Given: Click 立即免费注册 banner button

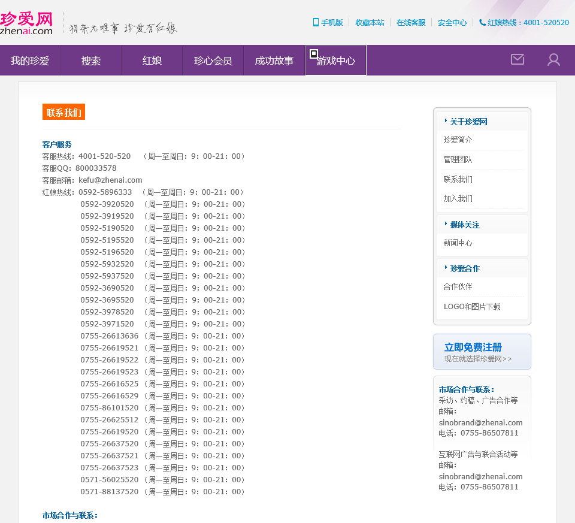Looking at the screenshot, I should (482, 352).
